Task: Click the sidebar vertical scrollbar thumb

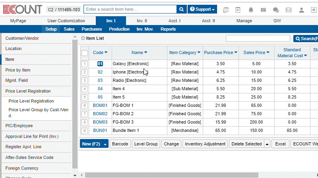Action: pos(75,104)
